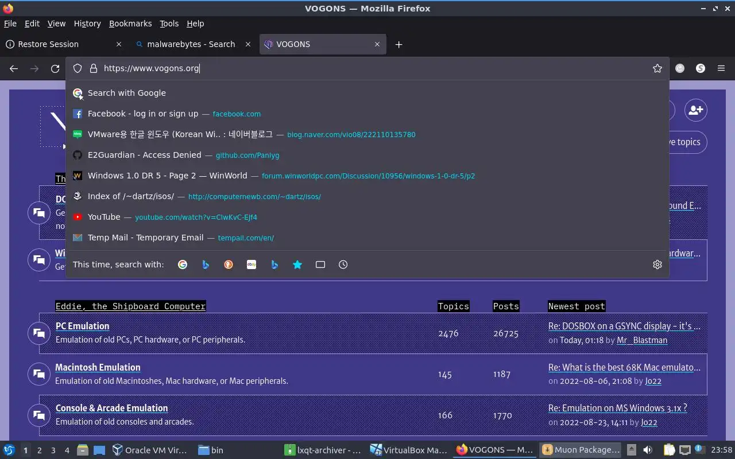735x459 pixels.
Task: Search within open Tabs icon
Action: 320,264
